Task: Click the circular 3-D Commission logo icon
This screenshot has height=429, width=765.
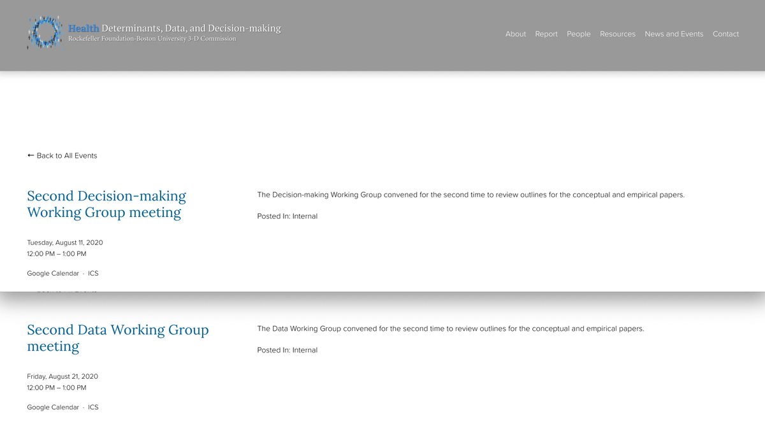Action: (45, 32)
